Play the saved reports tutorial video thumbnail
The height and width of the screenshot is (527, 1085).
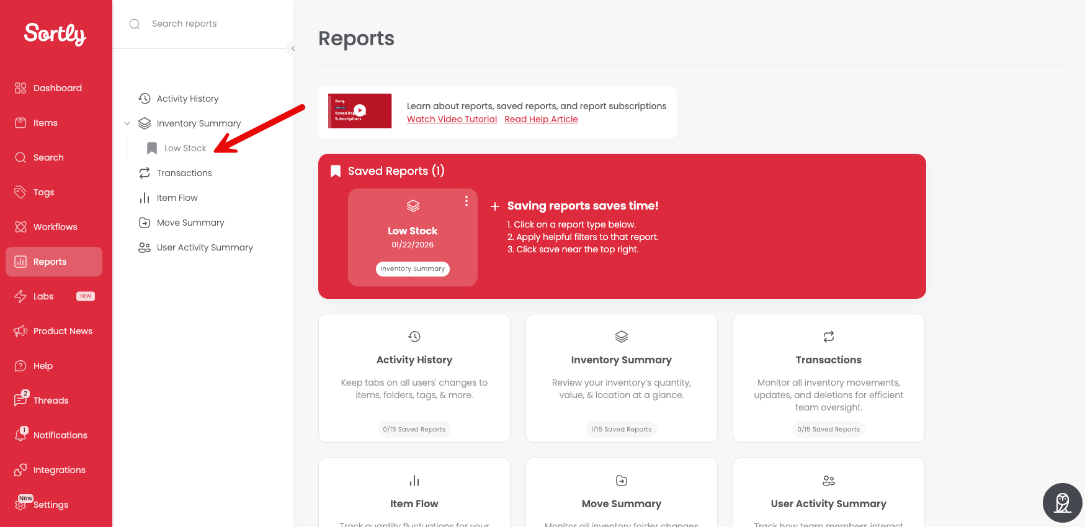360,111
